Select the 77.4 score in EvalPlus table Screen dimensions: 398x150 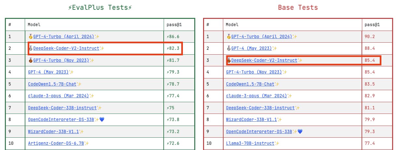click(173, 96)
